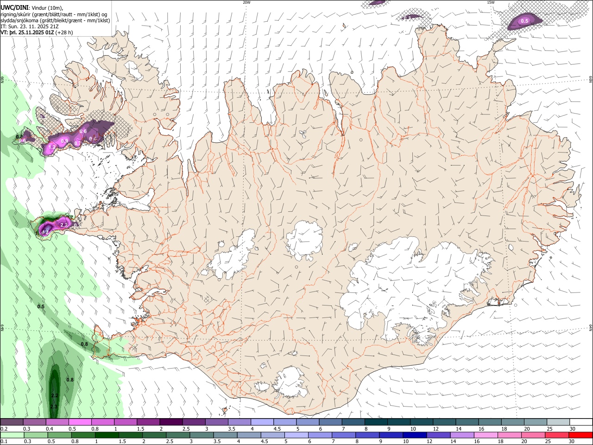
Task: Pick the light blue snow swatch between 4 and 4.5
Action: (x=262, y=422)
